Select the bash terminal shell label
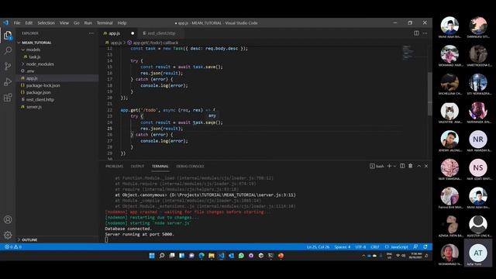 pyautogui.click(x=377, y=167)
